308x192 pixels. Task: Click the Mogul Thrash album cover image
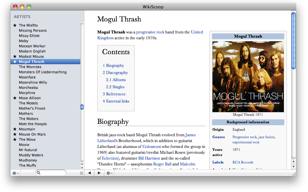click(x=248, y=77)
